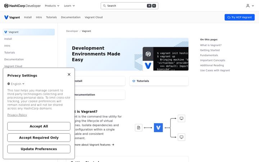Open Vagrant Cloud in the left sidebar
Screen dimensions: 259x162
(x=13, y=66)
